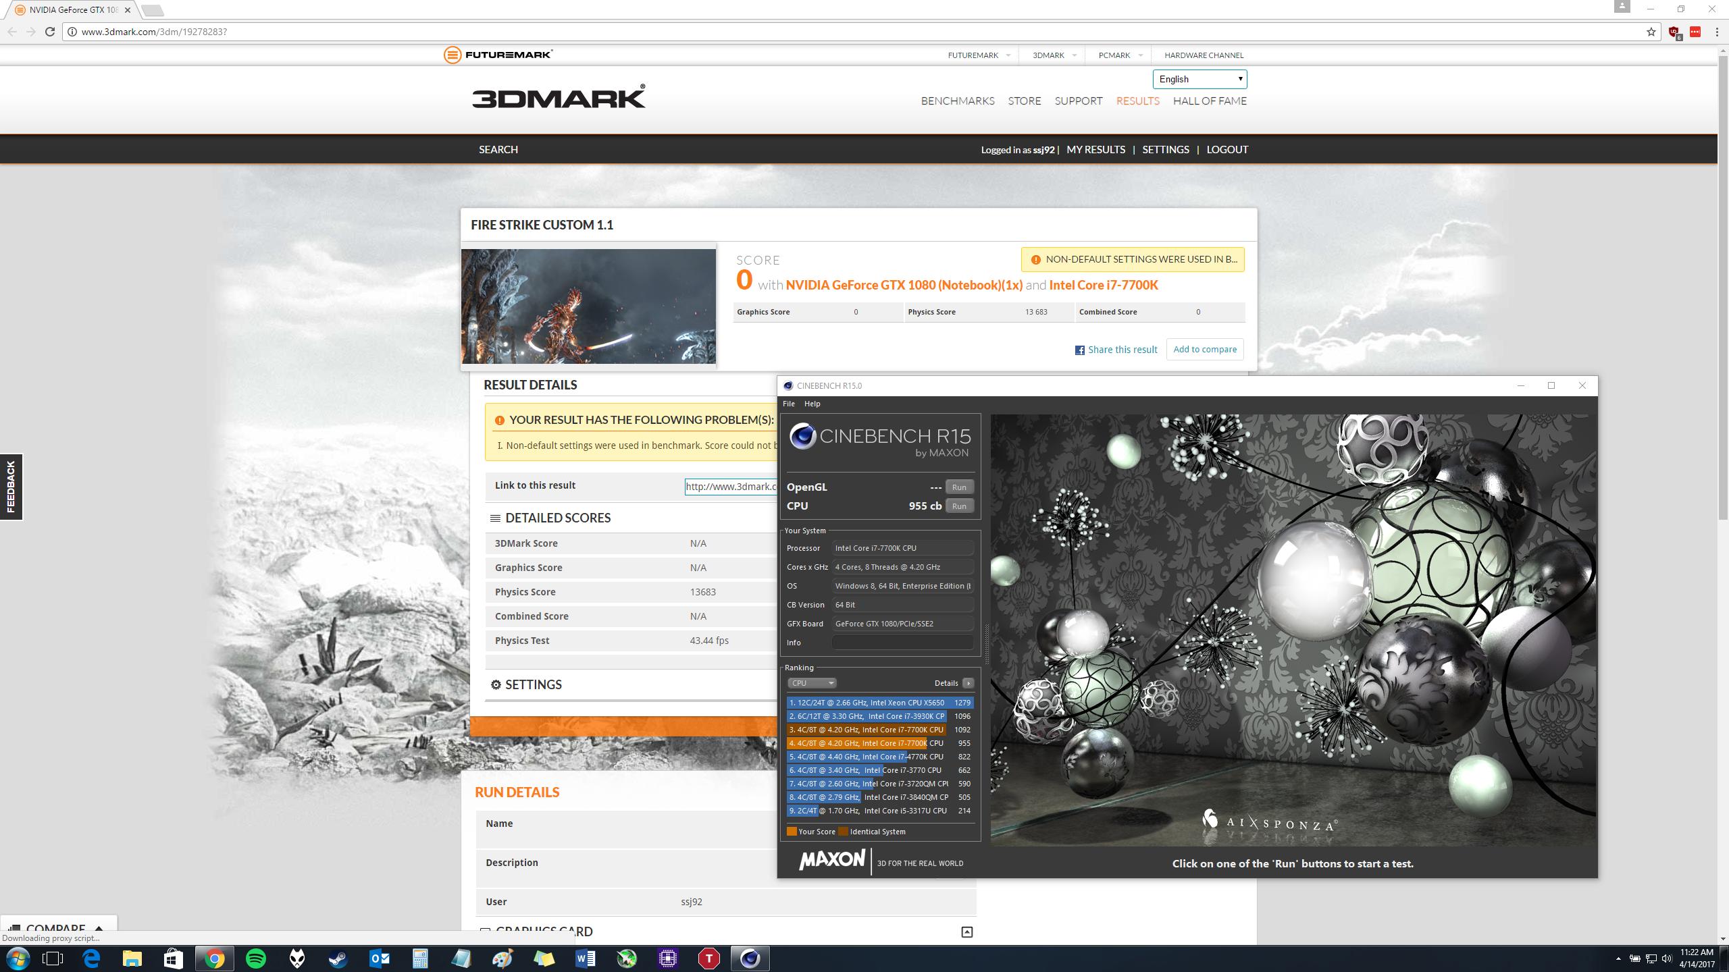The image size is (1729, 972).
Task: Reload the page with refresh icon
Action: click(50, 32)
